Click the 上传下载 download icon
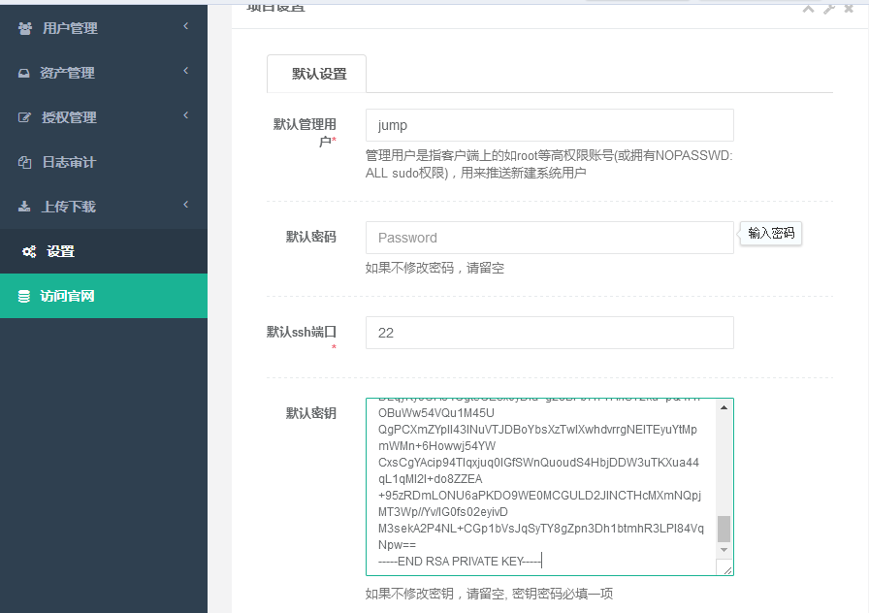Screen dimensions: 869x613 pos(24,207)
